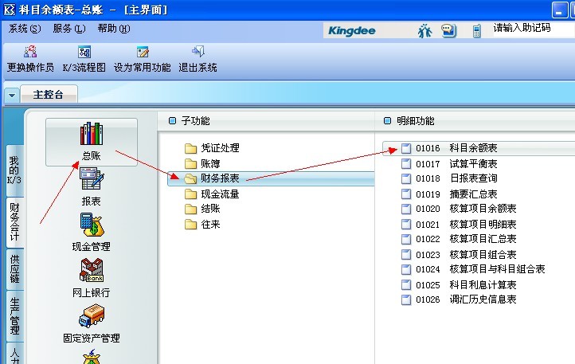Open the 帮助(H) menu
The width and height of the screenshot is (575, 364).
[114, 29]
